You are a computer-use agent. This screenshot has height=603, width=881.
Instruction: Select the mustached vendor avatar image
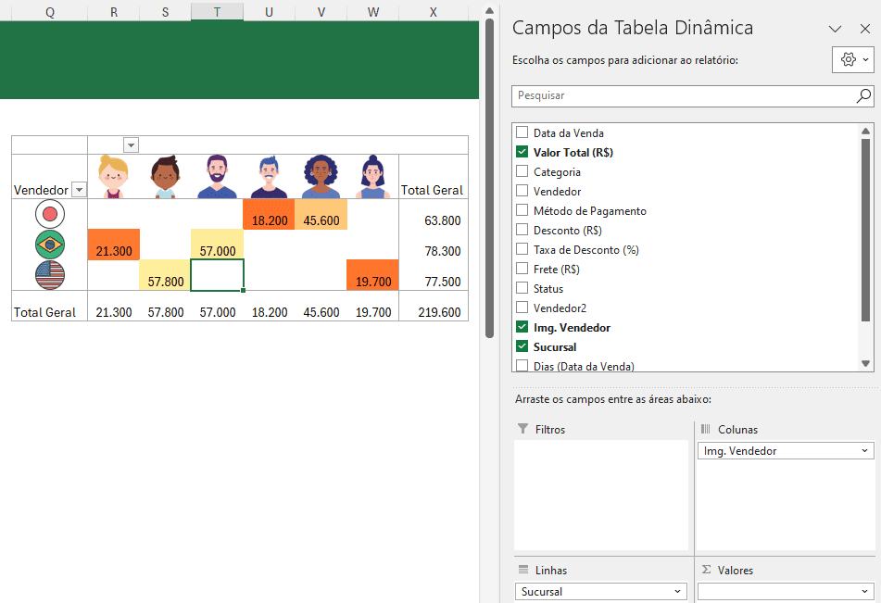point(270,174)
